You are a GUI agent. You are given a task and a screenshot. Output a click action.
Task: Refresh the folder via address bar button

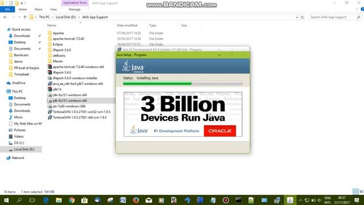[x=302, y=17]
